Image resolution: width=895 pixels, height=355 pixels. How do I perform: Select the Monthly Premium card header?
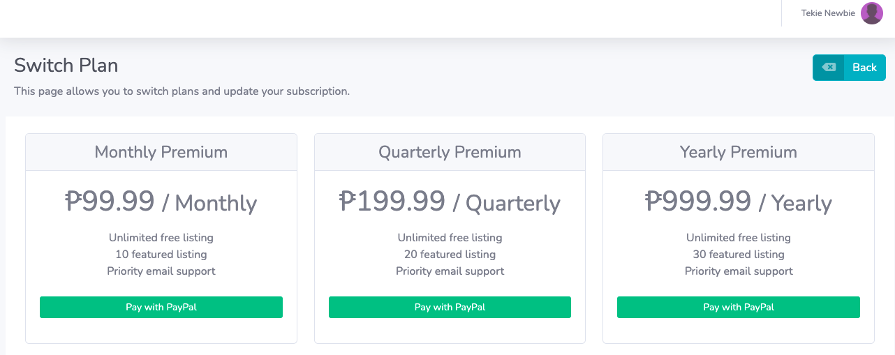click(x=161, y=152)
